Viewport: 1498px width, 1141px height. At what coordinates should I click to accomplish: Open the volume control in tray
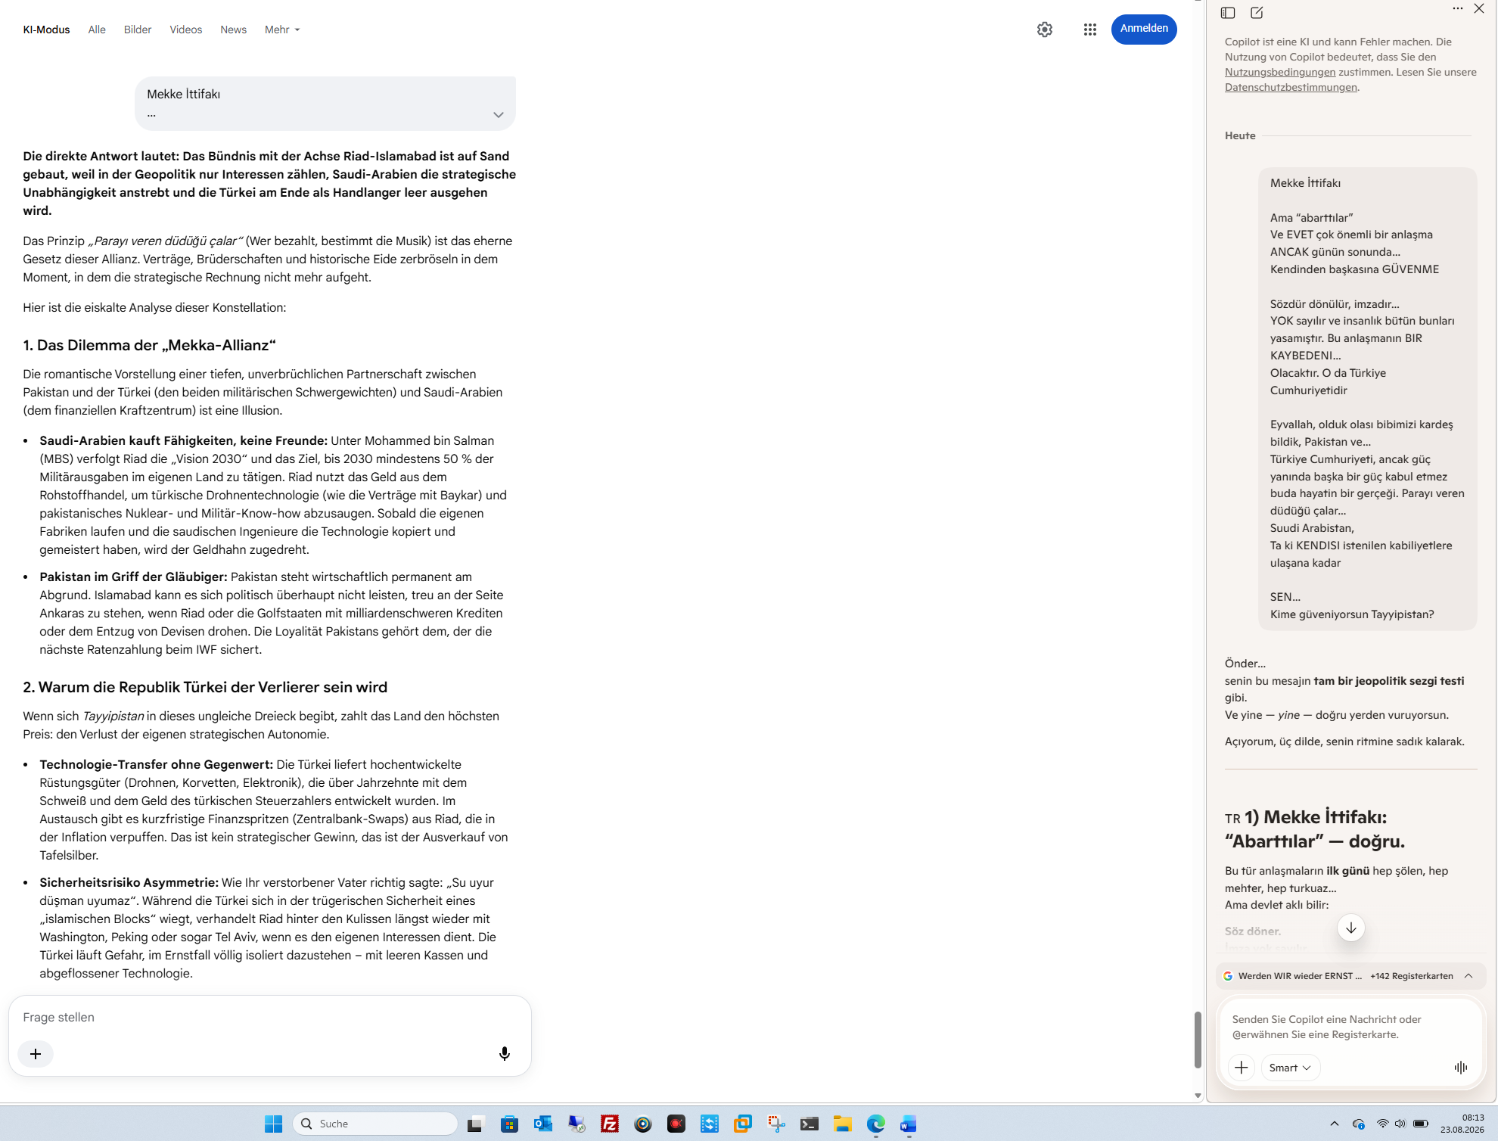click(x=1400, y=1124)
